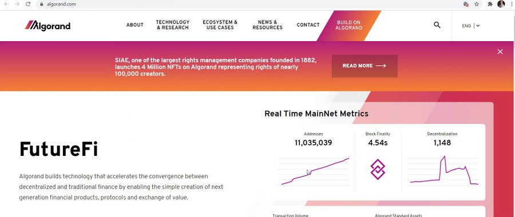Click the red-badged extension icon in the address bar
This screenshot has width=515, height=217.
(x=465, y=4)
